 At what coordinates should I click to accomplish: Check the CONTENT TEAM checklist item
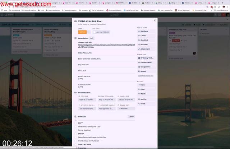75,144
